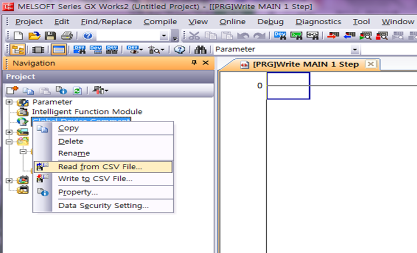Open the Parameter combo box dropdown
The height and width of the screenshot is (253, 417).
354,50
